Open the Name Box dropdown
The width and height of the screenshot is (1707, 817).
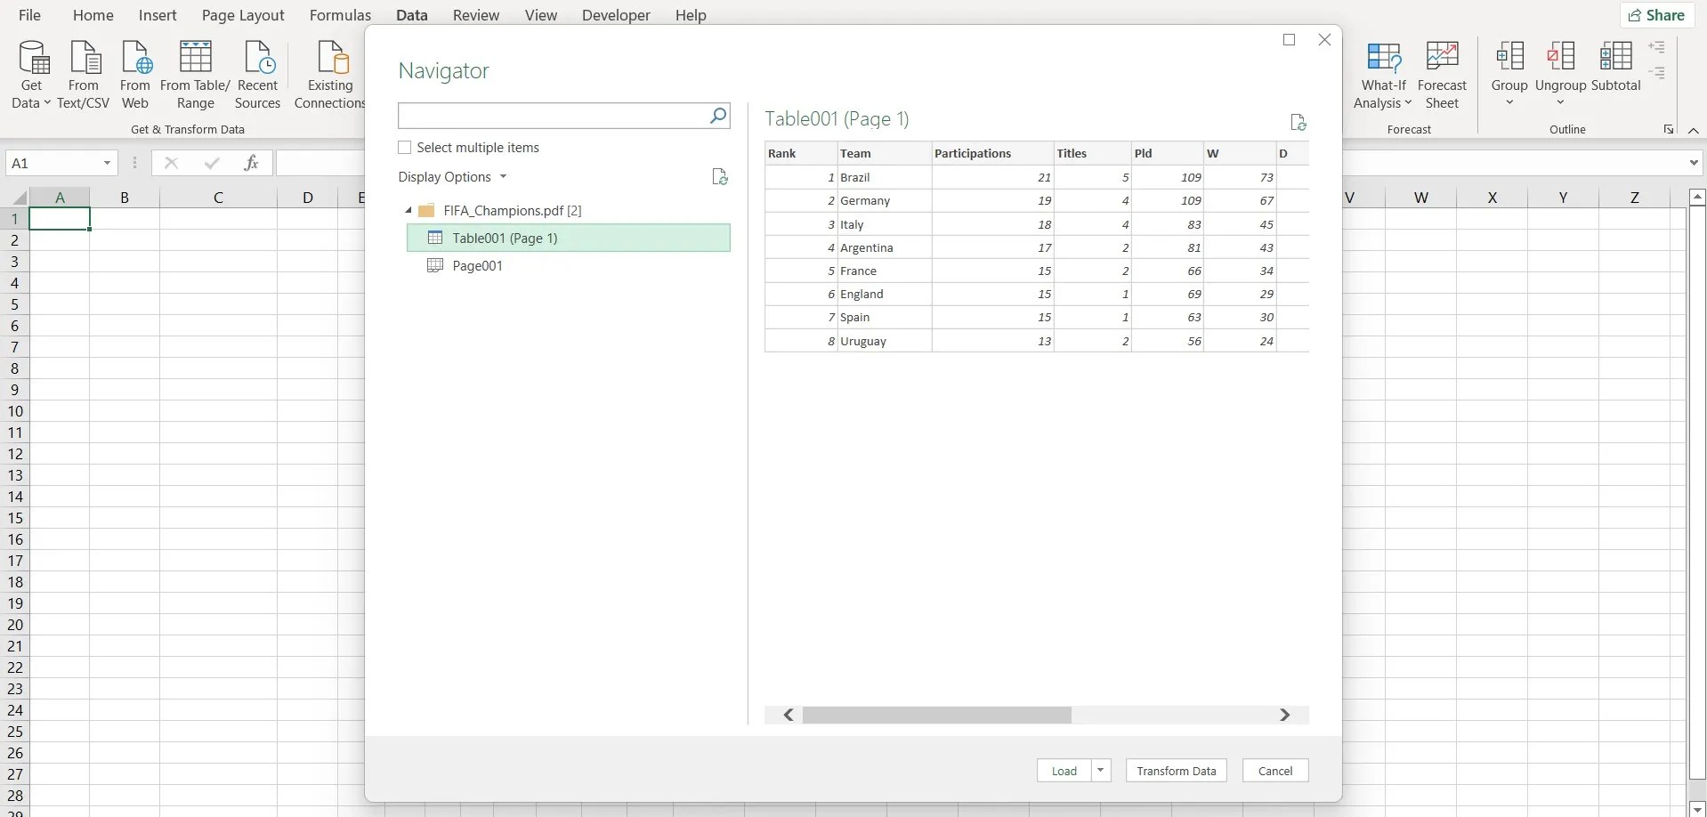pos(107,163)
